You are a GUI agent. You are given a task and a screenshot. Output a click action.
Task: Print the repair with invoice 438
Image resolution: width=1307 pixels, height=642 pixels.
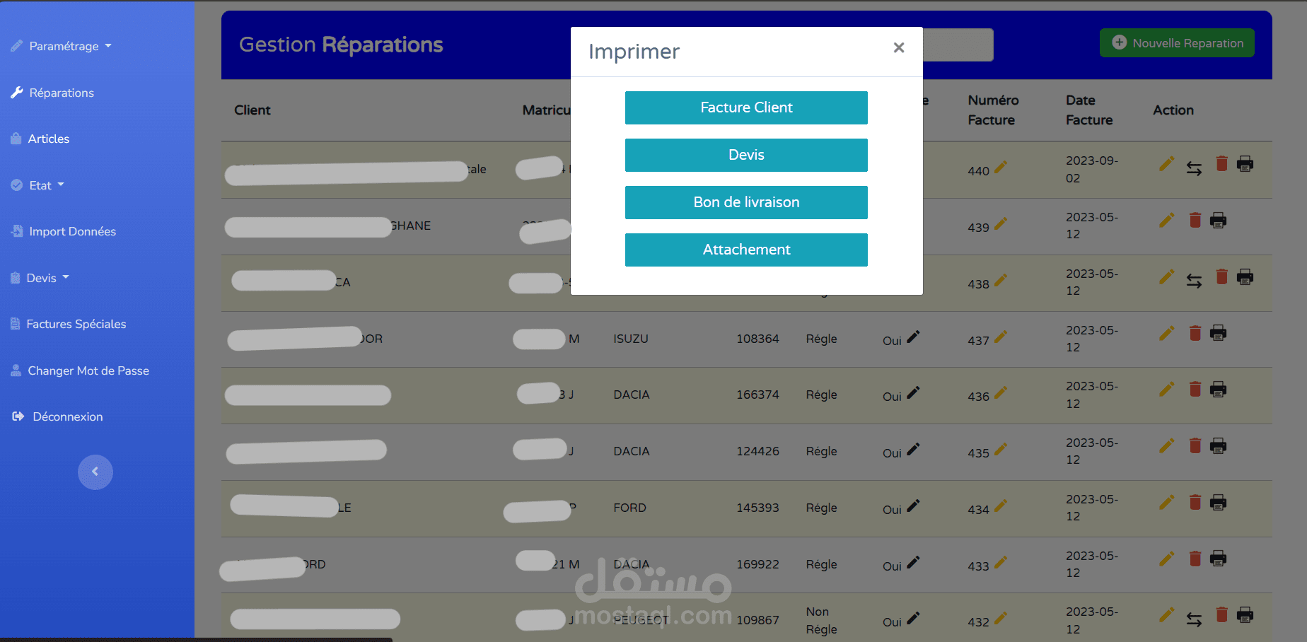1245,276
